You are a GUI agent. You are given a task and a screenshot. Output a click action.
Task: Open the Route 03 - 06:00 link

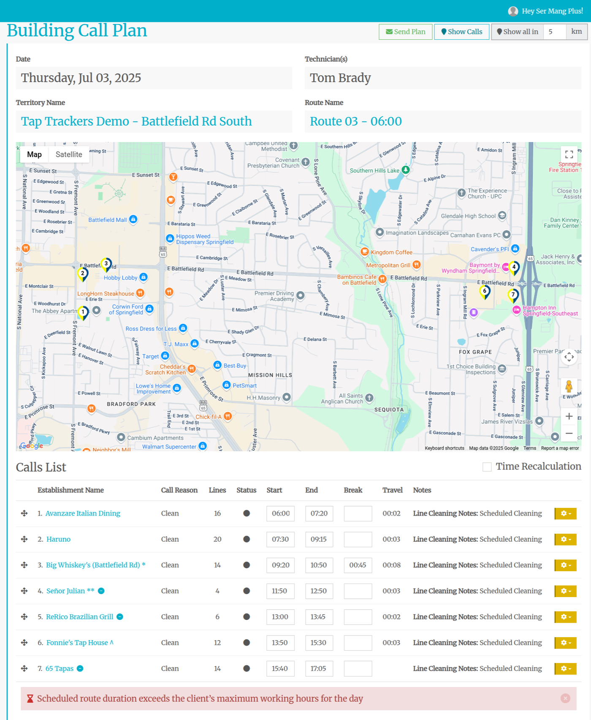tap(356, 121)
